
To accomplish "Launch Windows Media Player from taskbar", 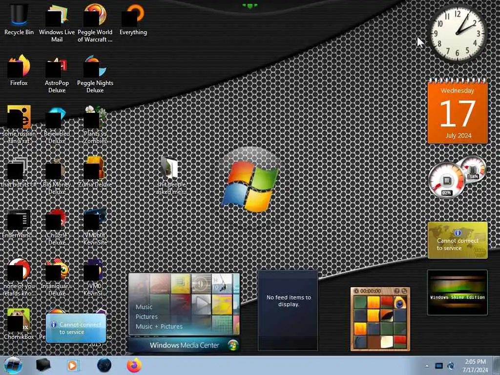I will tap(73, 365).
